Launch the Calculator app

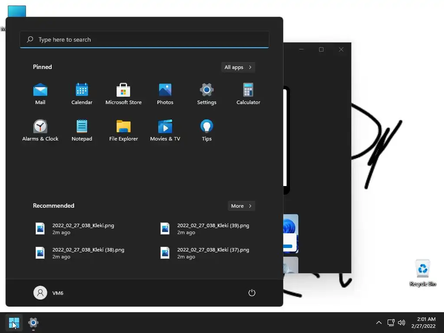point(248,94)
